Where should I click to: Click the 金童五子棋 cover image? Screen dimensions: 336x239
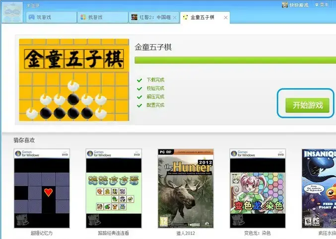(x=74, y=80)
